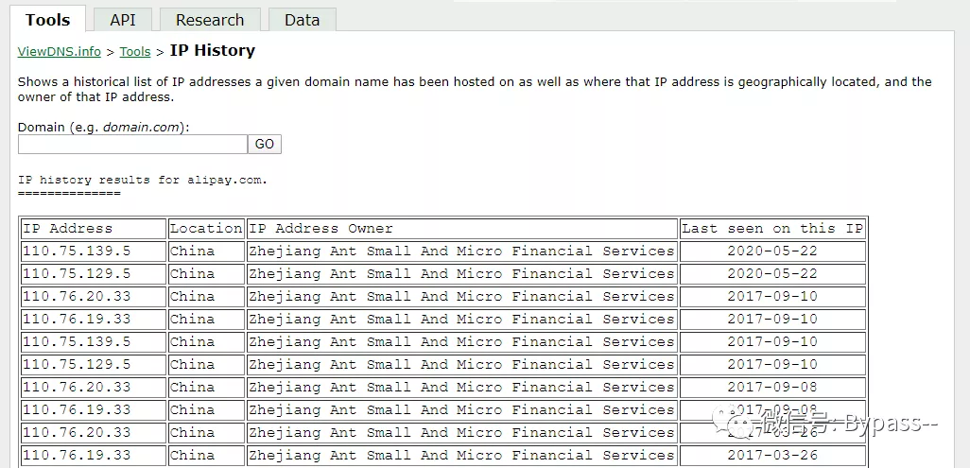Open the API tab

(123, 20)
